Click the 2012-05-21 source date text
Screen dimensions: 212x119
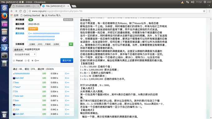(34, 24)
